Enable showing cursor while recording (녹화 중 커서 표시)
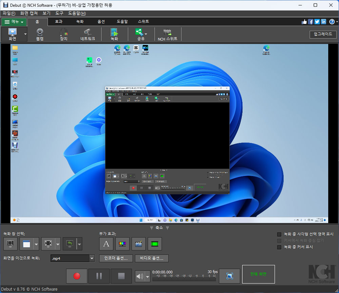Image resolution: width=339 pixels, height=293 pixels. tap(279, 247)
